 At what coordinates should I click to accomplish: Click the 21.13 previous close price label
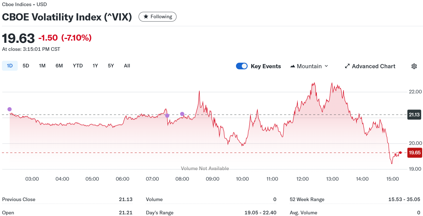point(414,115)
